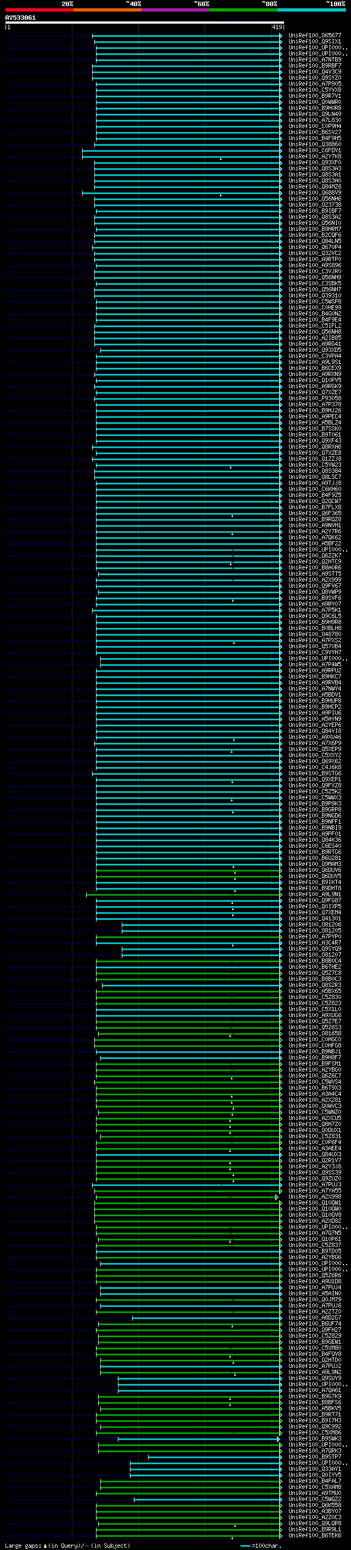351x1550 pixels.
Task: Open hit UniRef100_Q4V3C9
Action: [315, 71]
